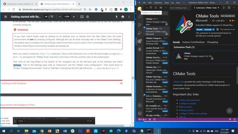Download the PDF document
Viewport: 238px width, 134px height.
click(x=116, y=17)
